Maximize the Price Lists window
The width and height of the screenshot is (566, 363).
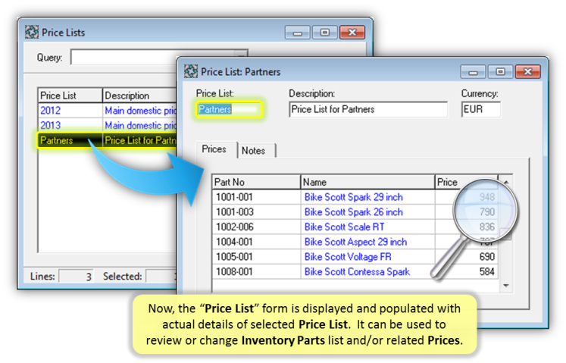[324, 33]
